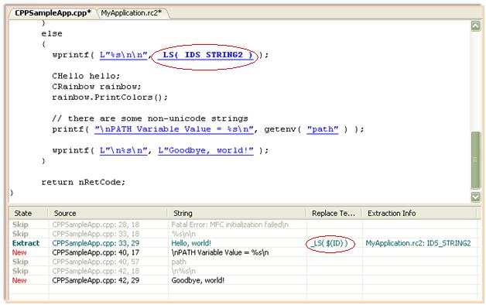The height and width of the screenshot is (305, 486).
Task: Select source cell CPPSampleApp.cpp: 33, 18
Action: coord(96,234)
